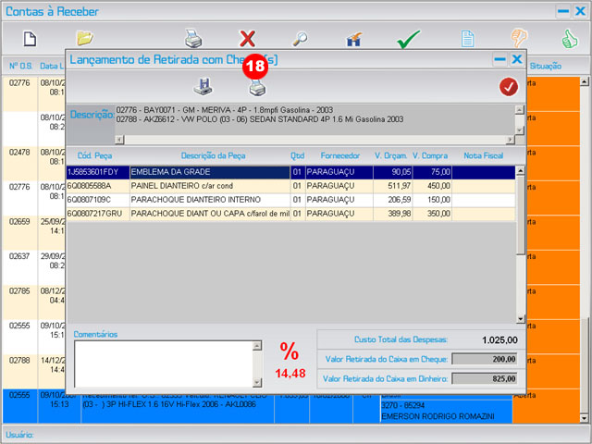Viewport: 592px width, 444px height.
Task: Click the up arrow of the Descrição box scrollbar
Action: 520,109
